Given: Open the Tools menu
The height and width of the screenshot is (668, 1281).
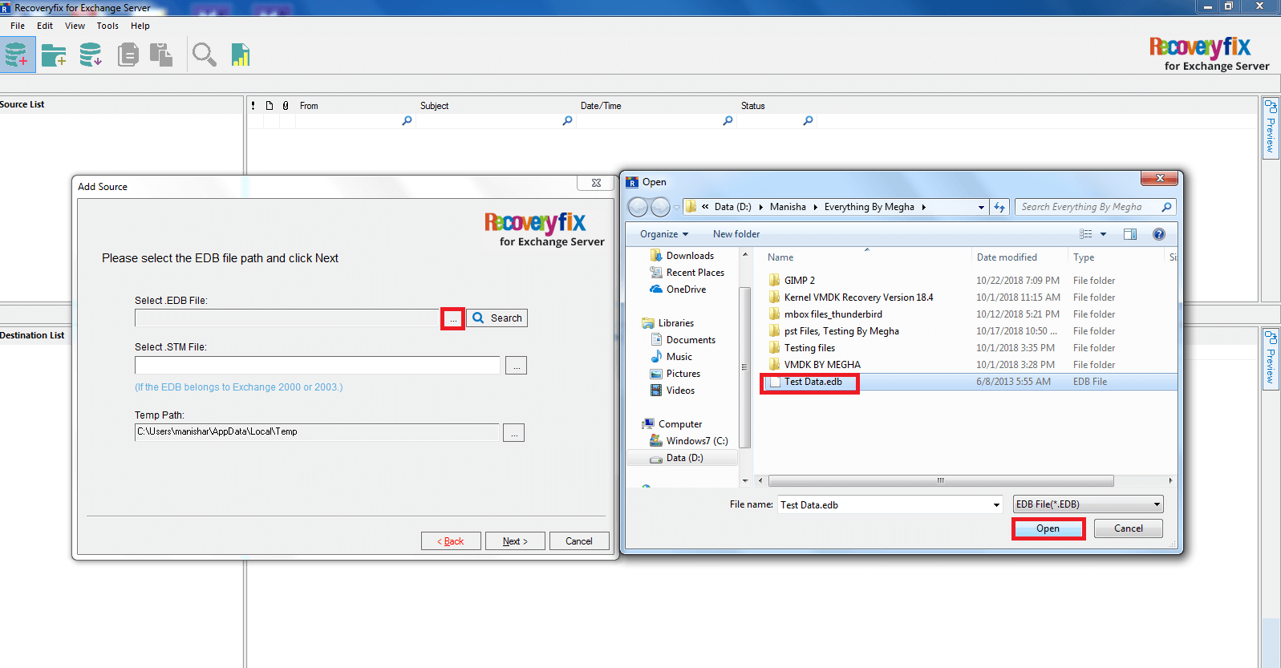Looking at the screenshot, I should (x=107, y=26).
